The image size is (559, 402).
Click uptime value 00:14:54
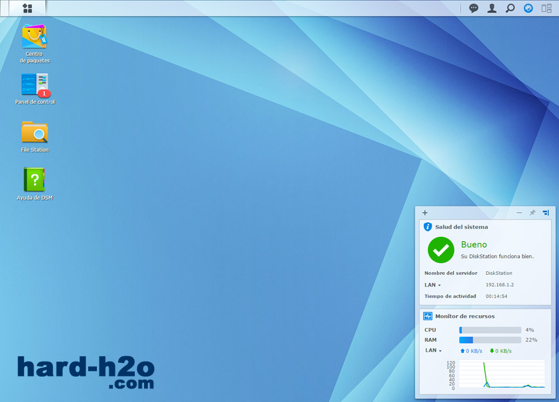496,297
